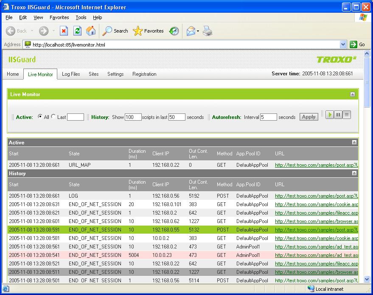The image size is (373, 295).
Task: Click Internet Explorer title bar icon
Action: click(x=6, y=7)
